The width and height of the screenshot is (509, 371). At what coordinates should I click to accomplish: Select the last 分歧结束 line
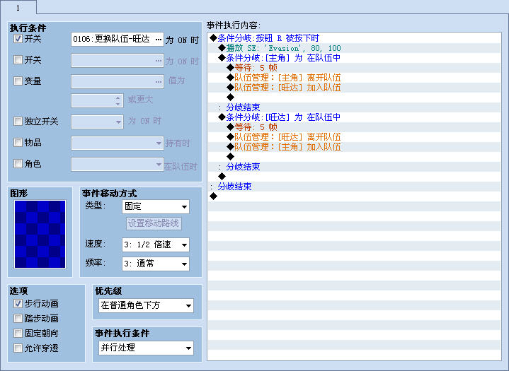(354, 187)
